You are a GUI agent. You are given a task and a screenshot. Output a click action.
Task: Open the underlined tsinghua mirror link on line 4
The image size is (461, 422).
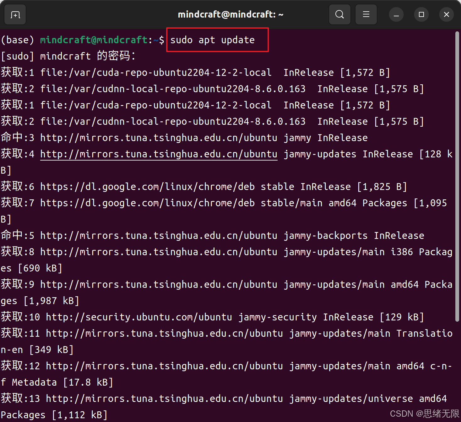pyautogui.click(x=159, y=154)
